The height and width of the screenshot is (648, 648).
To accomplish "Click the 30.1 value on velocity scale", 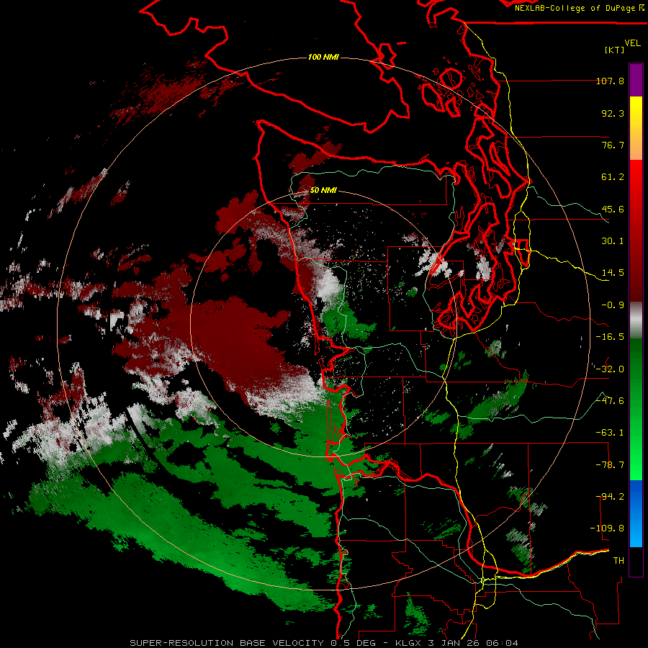I will click(613, 241).
